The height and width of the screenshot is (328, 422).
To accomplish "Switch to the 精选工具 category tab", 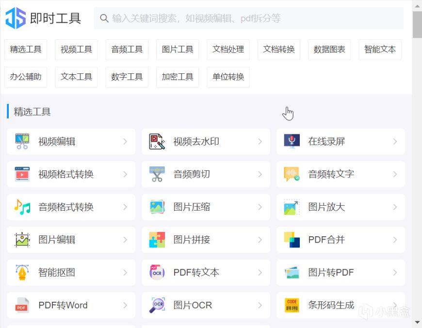I will [x=26, y=49].
